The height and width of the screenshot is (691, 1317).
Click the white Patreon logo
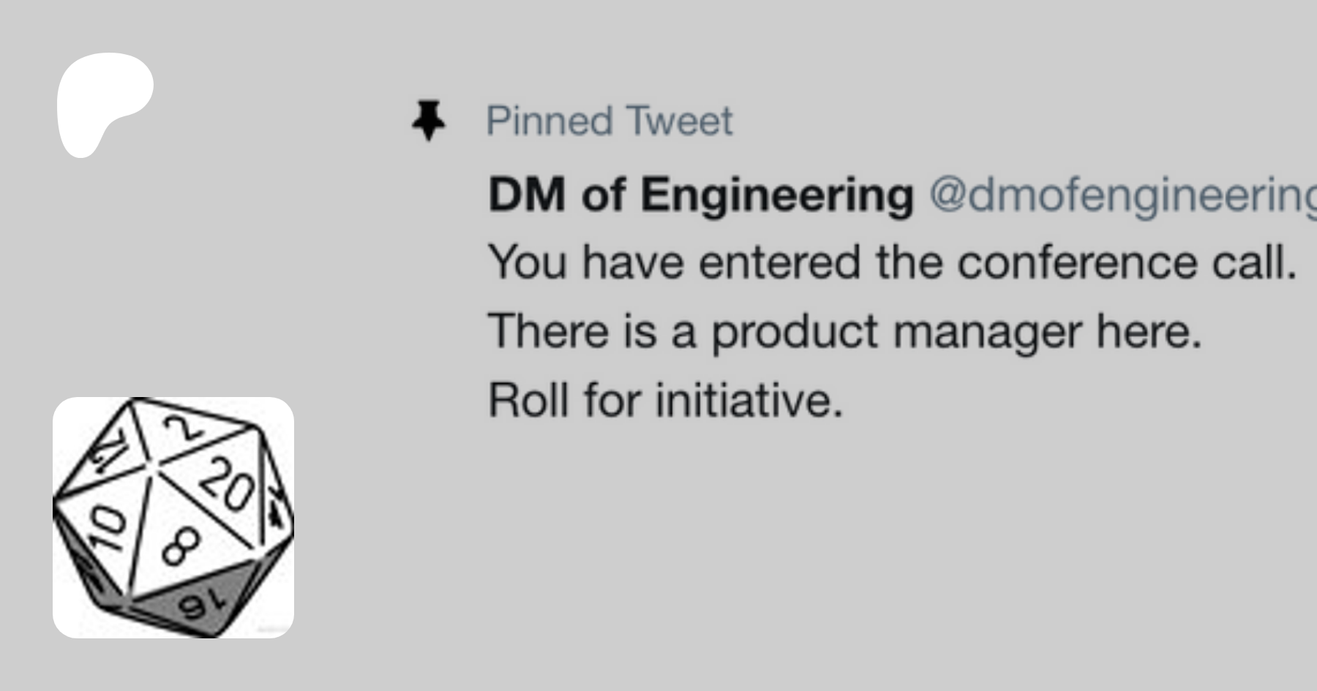point(102,102)
